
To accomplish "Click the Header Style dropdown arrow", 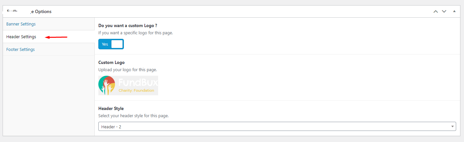I will pyautogui.click(x=453, y=127).
